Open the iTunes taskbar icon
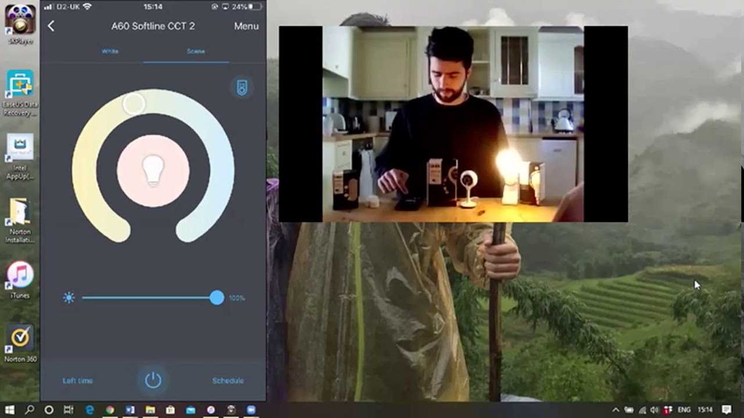This screenshot has width=744, height=418. click(210, 410)
